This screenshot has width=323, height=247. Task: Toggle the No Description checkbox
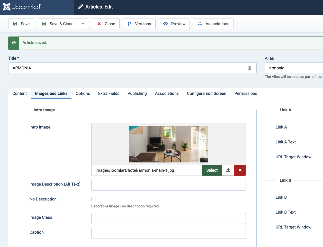(93, 199)
